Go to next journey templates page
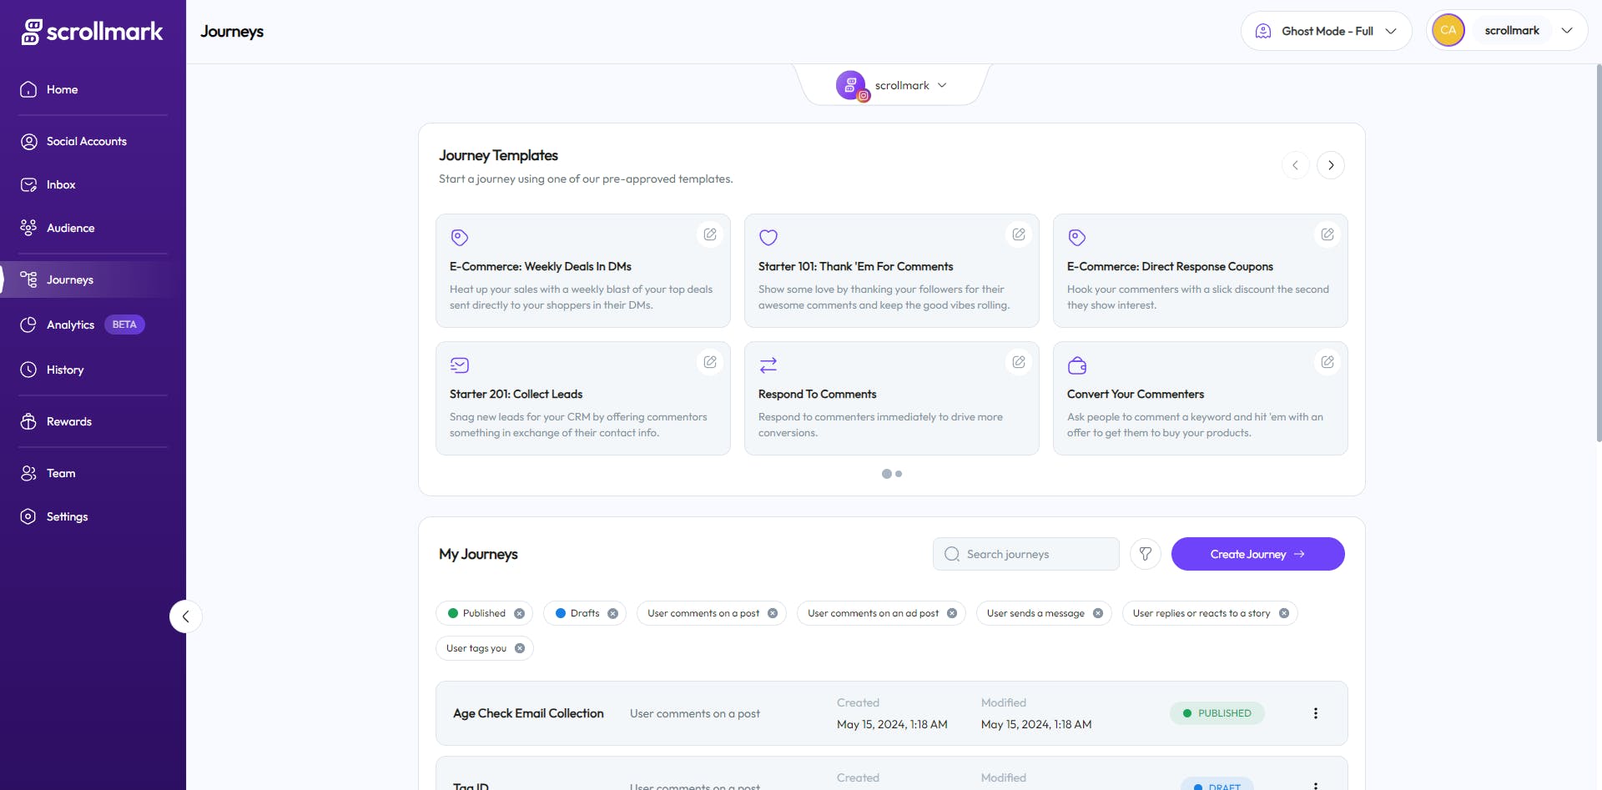The image size is (1602, 790). (1331, 165)
